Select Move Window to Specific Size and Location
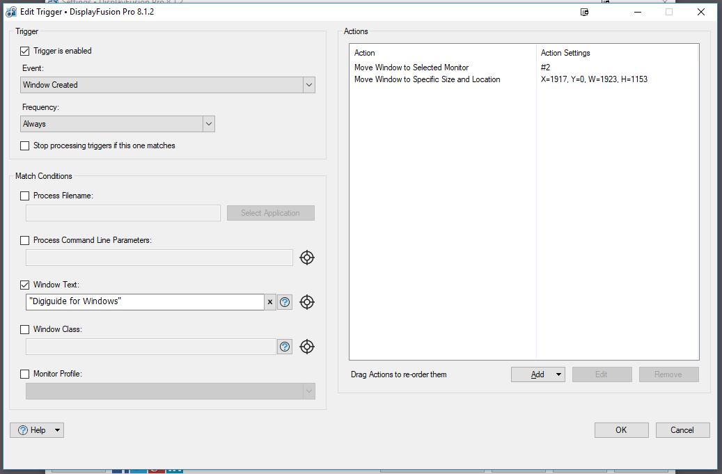722x474 pixels. point(427,79)
